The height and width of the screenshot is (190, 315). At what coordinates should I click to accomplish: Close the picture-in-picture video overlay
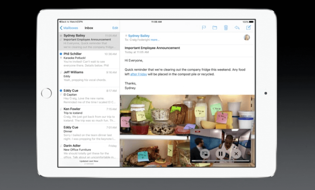236,154
